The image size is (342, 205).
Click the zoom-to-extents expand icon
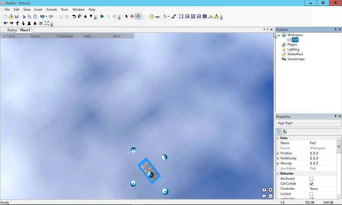pyautogui.click(x=47, y=23)
